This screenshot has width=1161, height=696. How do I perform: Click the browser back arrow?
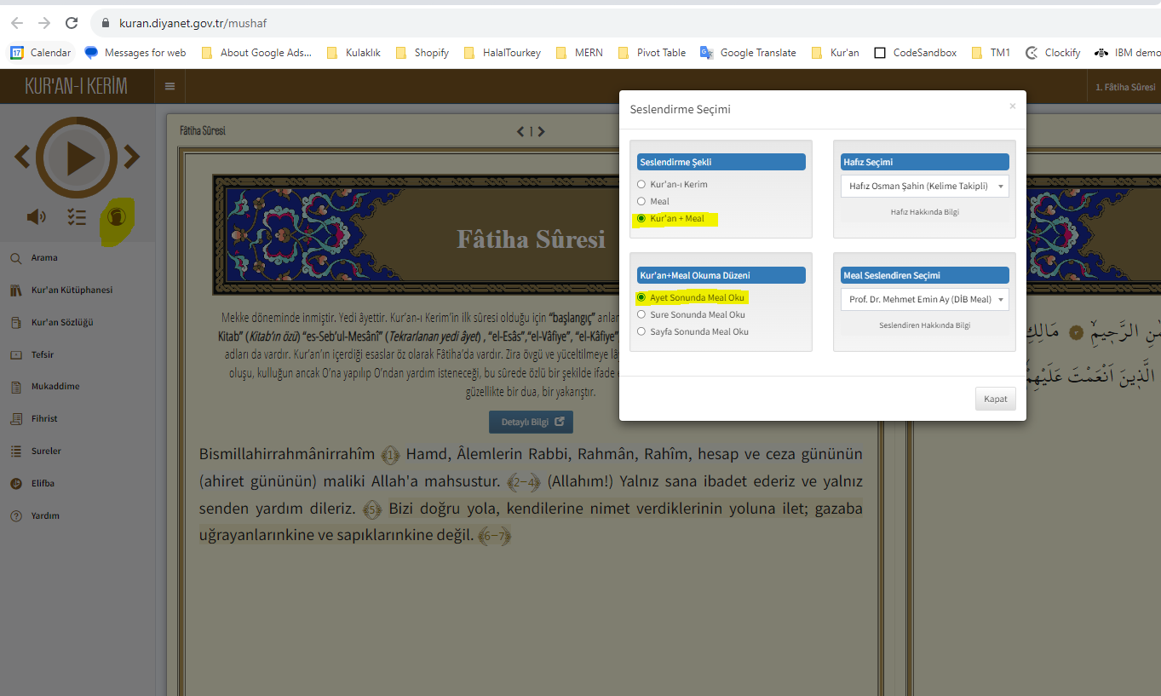pyautogui.click(x=17, y=23)
